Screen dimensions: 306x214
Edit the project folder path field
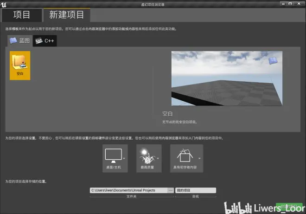tap(128, 190)
